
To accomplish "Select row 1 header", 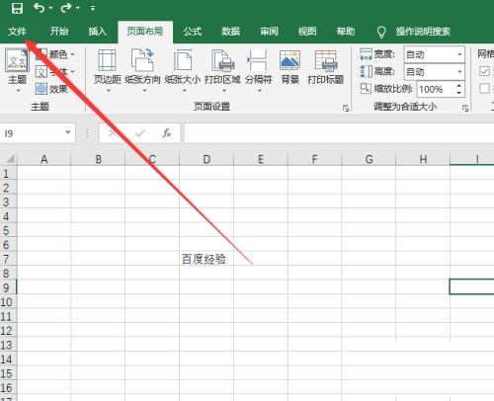I will pos(8,173).
